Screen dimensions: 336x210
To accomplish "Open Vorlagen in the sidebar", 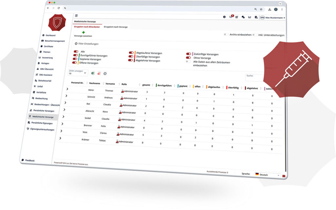I will 44,63.
